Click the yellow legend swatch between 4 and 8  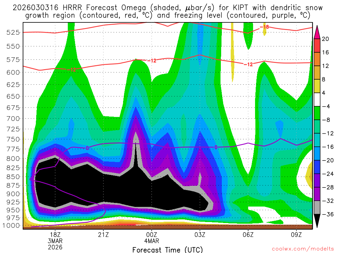(x=317, y=86)
